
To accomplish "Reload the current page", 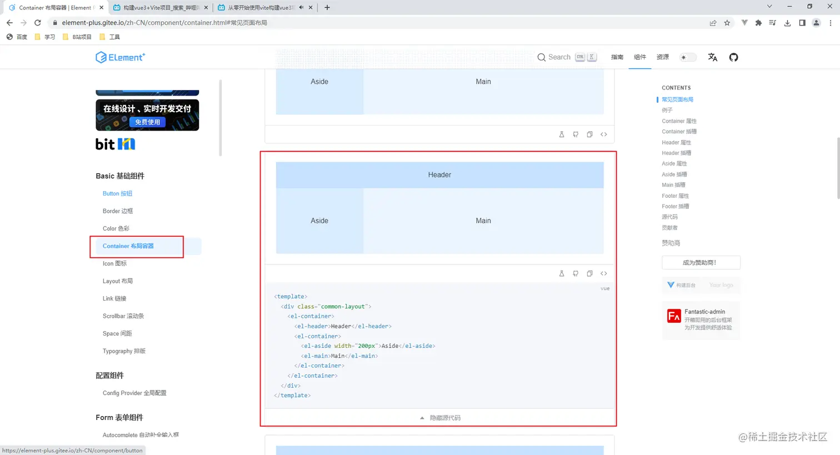I will click(x=38, y=23).
